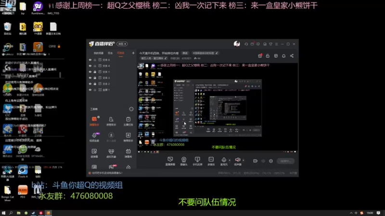This screenshot has width=385, height=216.
Task: Toggle lock for 文本 6 layer
Action: (95, 60)
